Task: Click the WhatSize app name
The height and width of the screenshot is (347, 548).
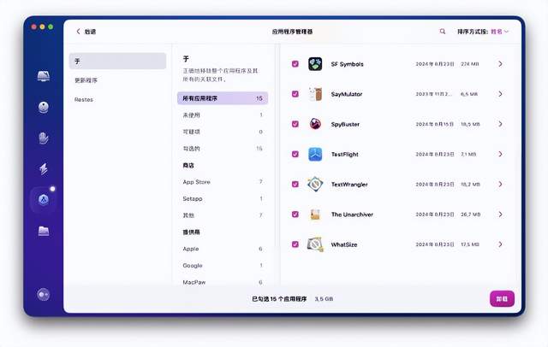Action: tap(344, 244)
